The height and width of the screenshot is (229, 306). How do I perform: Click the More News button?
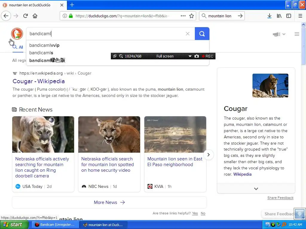[x=109, y=202]
